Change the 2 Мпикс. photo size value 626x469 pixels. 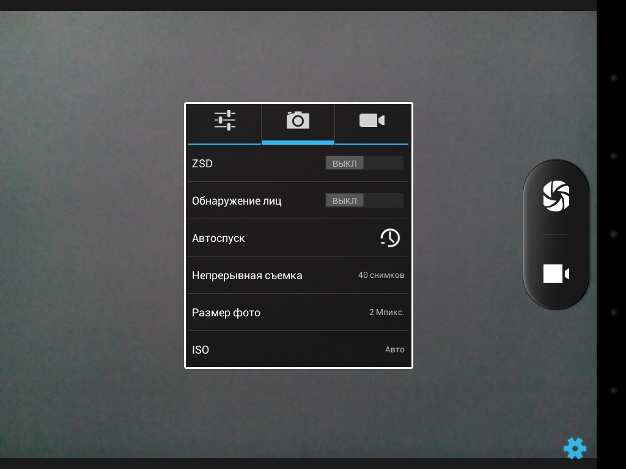point(386,312)
